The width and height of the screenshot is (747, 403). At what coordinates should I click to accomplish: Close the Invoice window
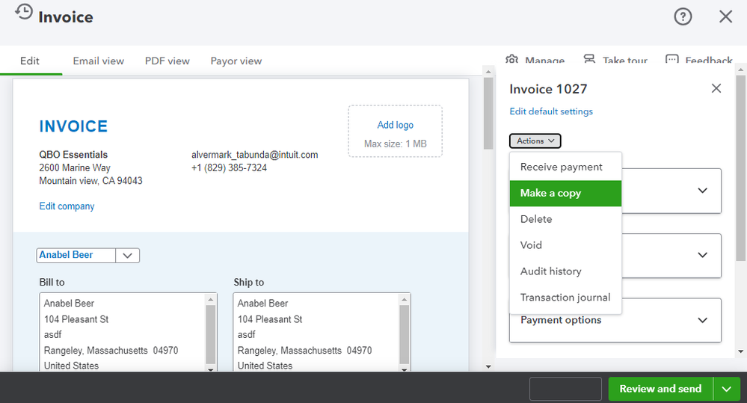click(725, 16)
